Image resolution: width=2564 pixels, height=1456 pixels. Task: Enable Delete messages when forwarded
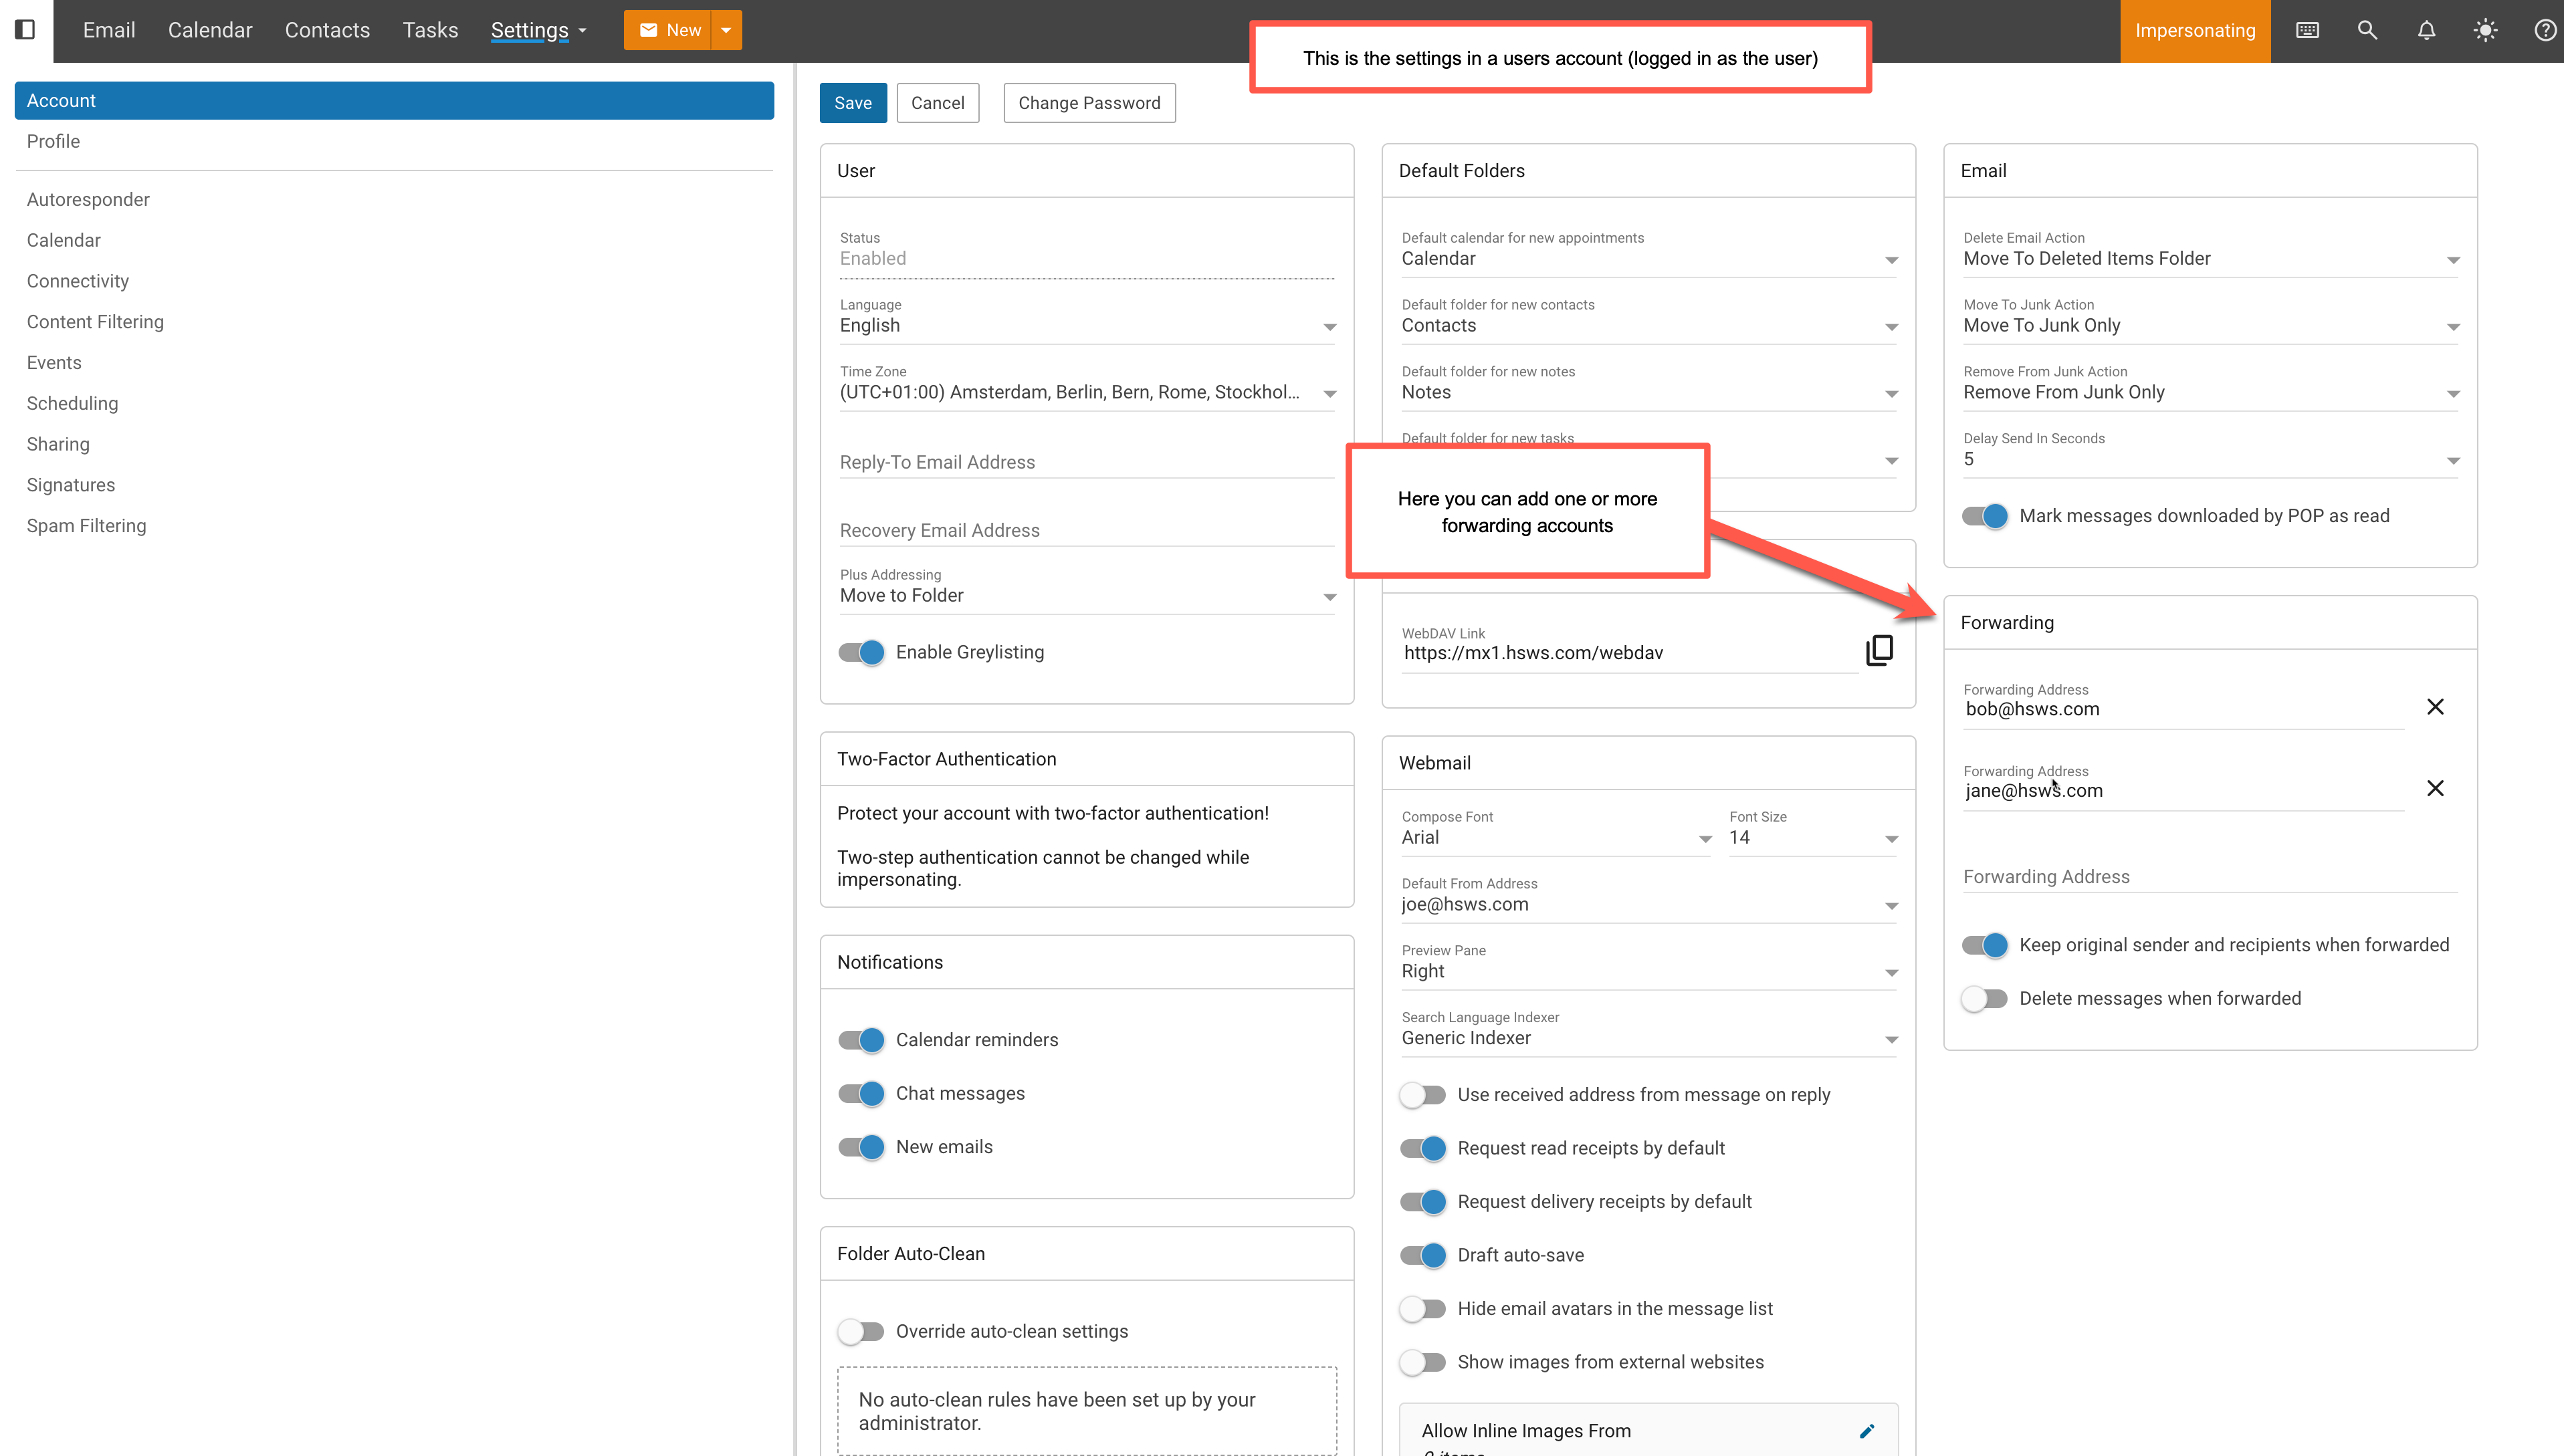[1985, 998]
